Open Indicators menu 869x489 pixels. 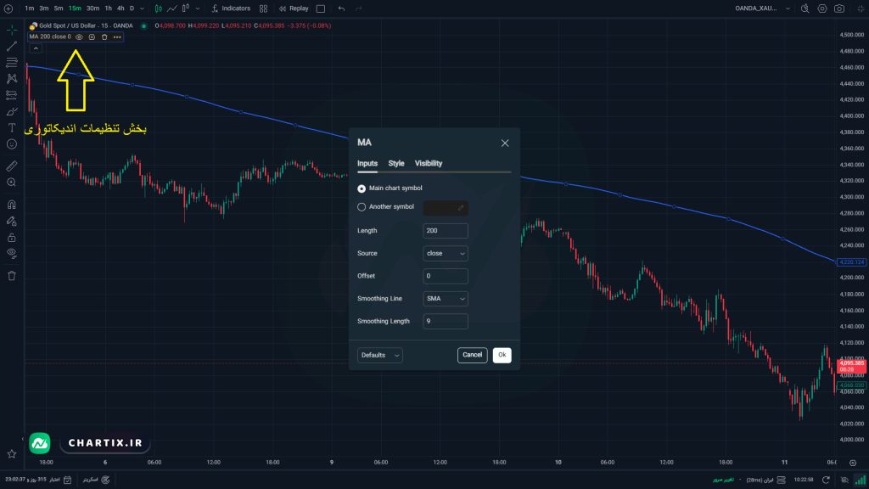point(231,8)
